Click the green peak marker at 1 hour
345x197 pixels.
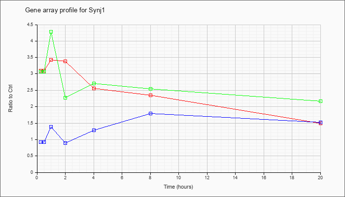[x=51, y=32]
